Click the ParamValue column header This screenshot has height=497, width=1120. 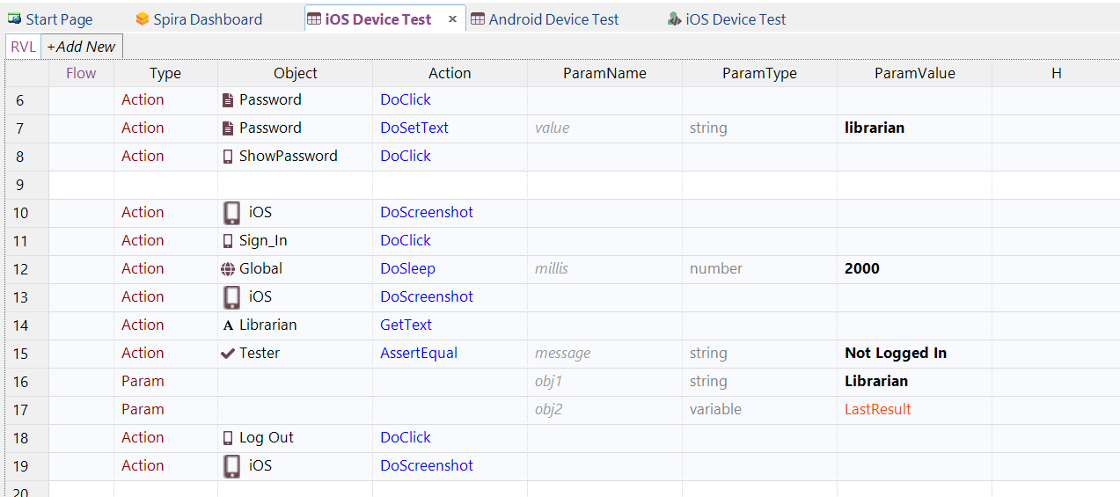click(915, 73)
